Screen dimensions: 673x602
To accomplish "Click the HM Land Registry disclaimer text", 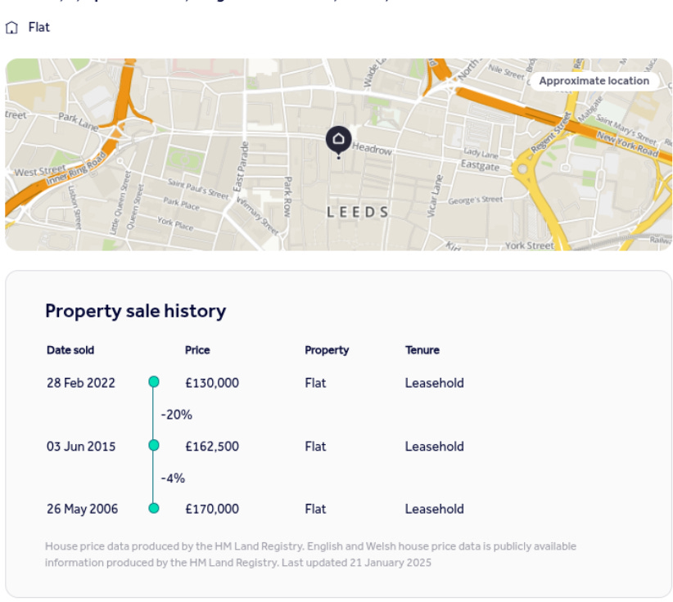I will click(x=311, y=554).
